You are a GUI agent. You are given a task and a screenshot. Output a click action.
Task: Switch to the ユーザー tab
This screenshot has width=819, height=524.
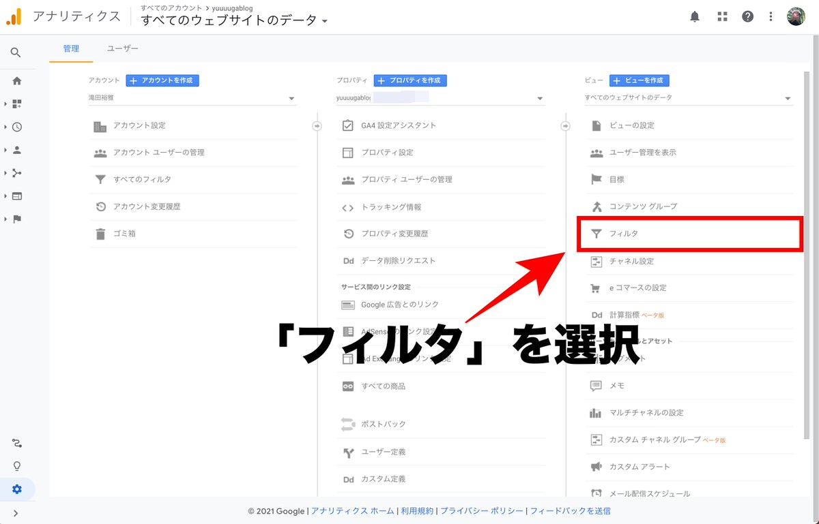point(123,48)
